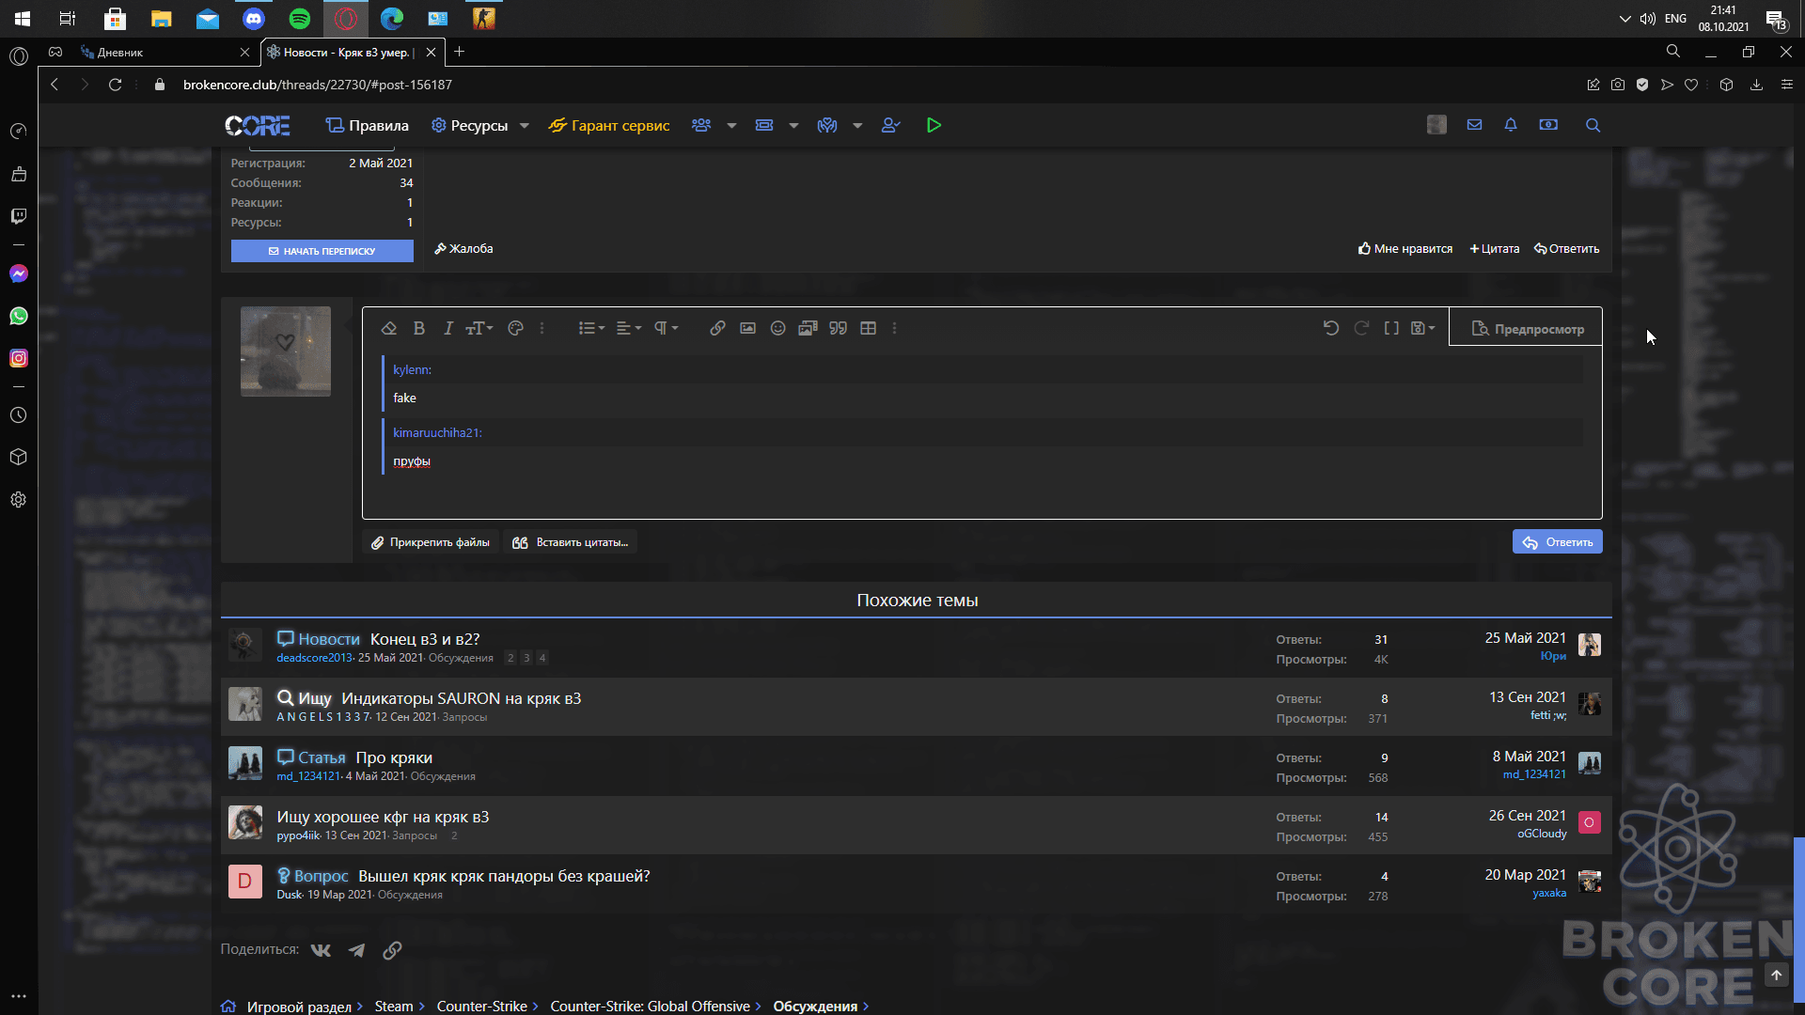
Task: Undo last edit in editor
Action: point(1331,328)
